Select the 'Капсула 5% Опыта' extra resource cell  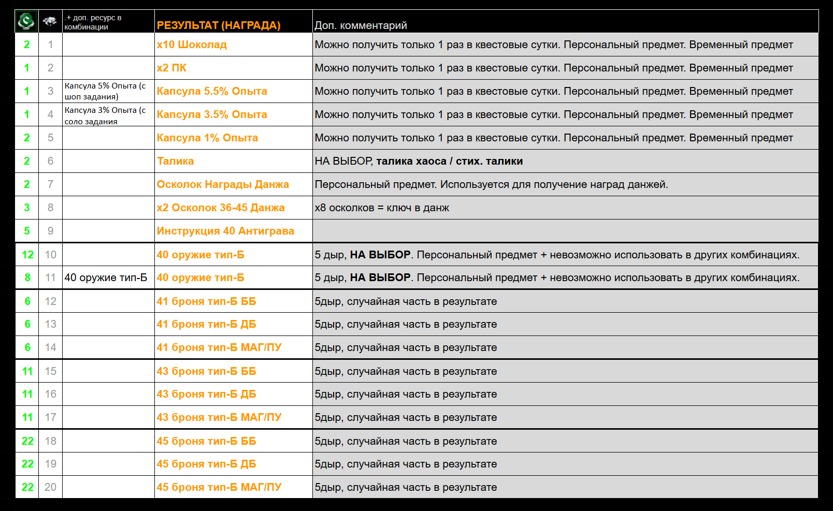[x=105, y=91]
